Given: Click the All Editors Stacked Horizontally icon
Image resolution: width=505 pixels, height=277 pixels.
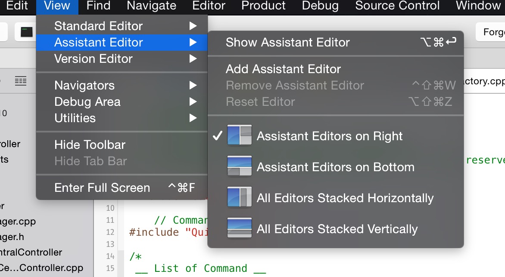Looking at the screenshot, I should (x=239, y=198).
